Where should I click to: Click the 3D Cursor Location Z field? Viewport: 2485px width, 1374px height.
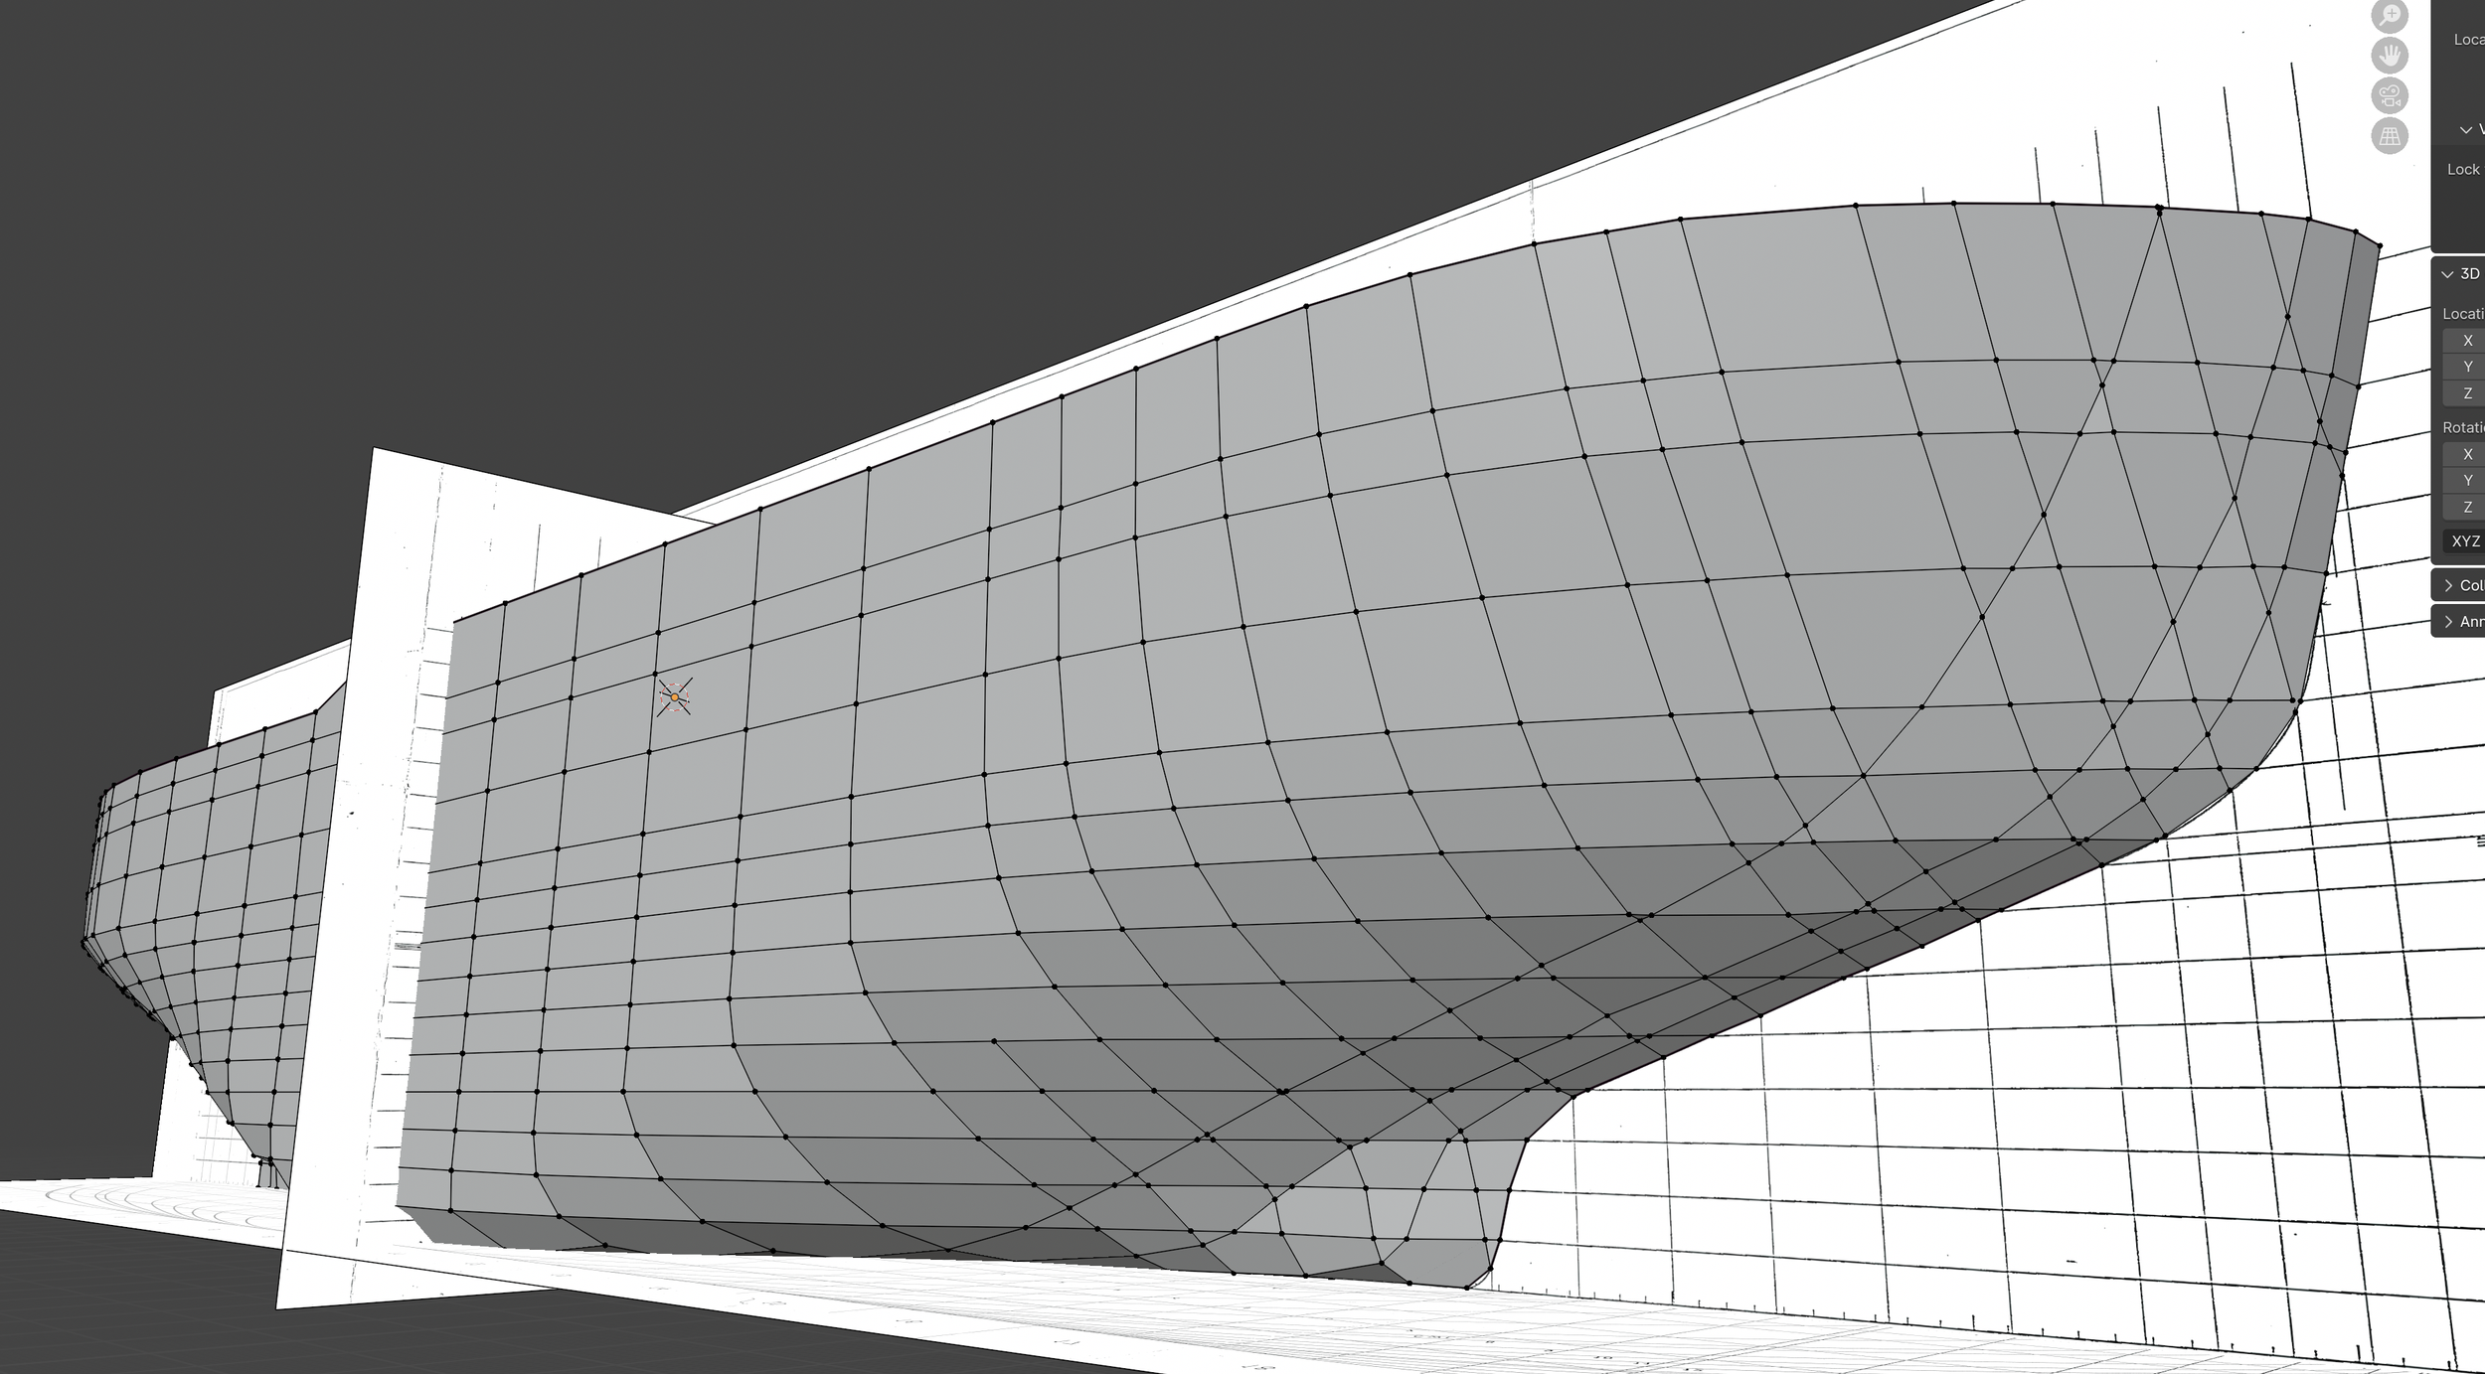[2468, 393]
